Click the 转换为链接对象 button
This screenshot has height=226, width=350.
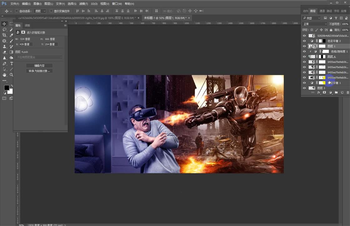click(39, 71)
